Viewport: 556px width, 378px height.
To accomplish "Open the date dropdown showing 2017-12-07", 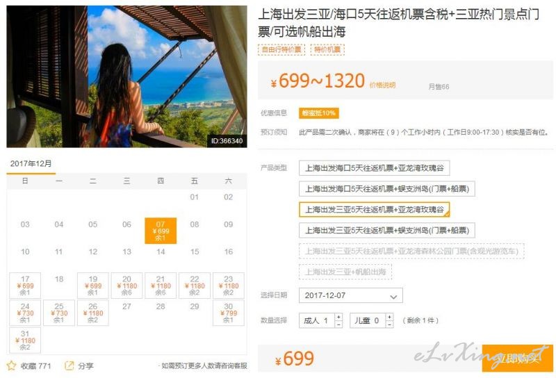I will pyautogui.click(x=351, y=295).
